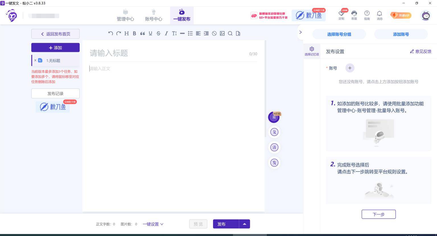Add an account with the plus button
437x236 pixels.
[x=350, y=68]
